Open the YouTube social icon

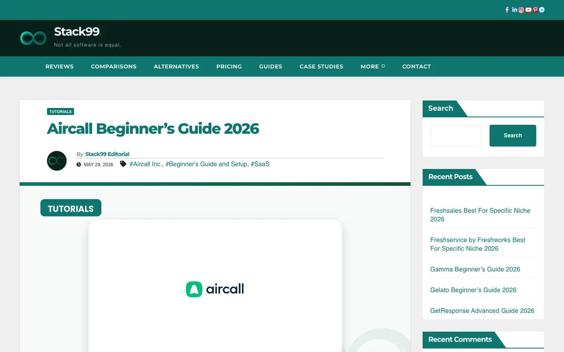point(528,10)
